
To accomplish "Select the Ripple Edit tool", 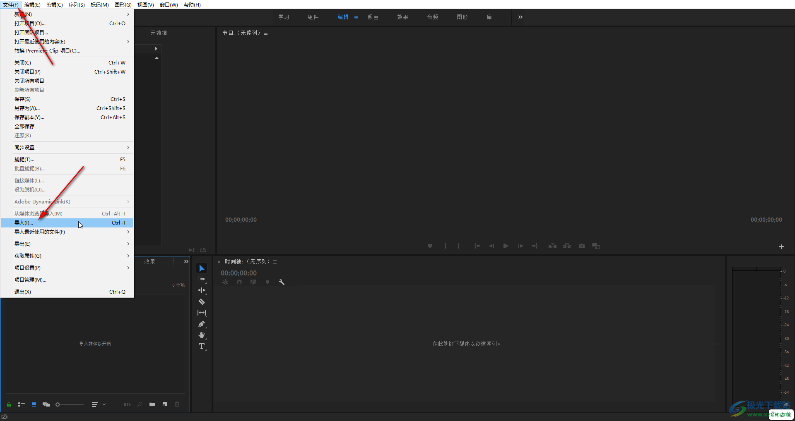I will [202, 291].
